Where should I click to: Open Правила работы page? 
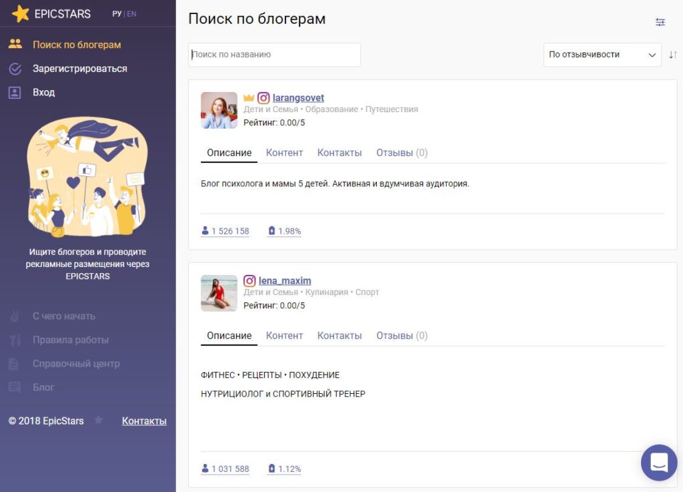click(x=71, y=340)
